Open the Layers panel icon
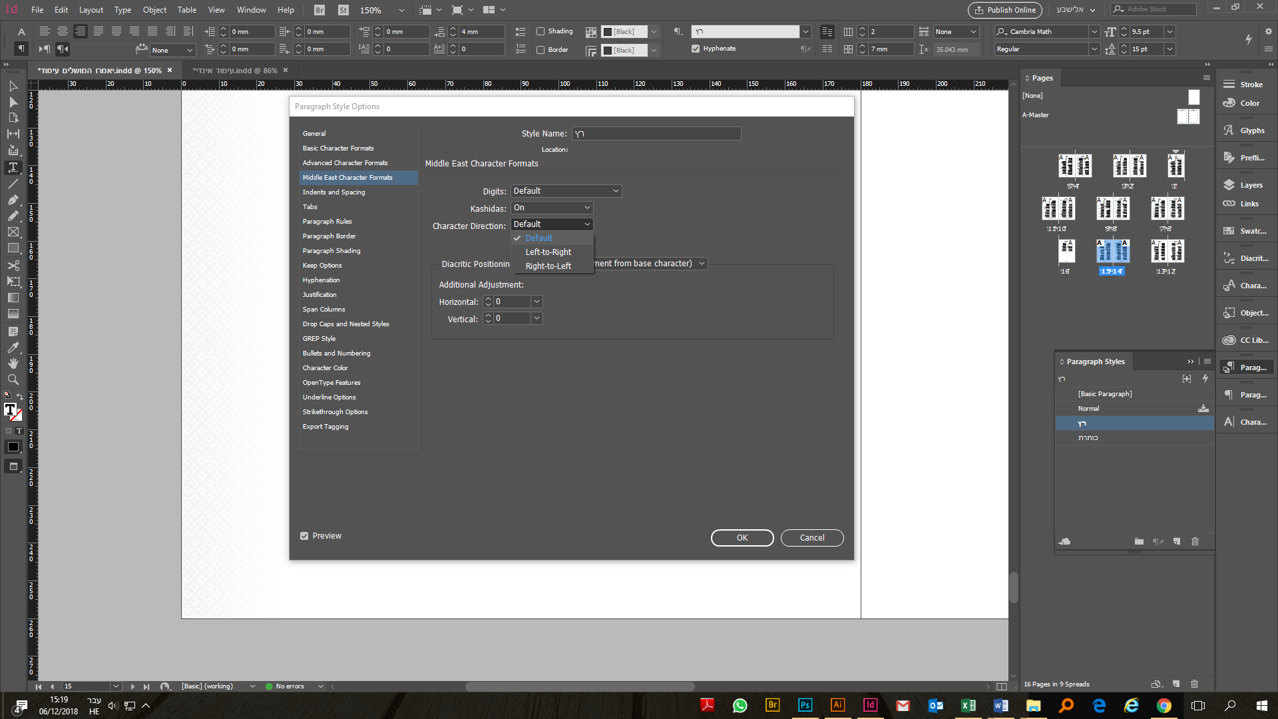The height and width of the screenshot is (719, 1278). click(x=1229, y=185)
